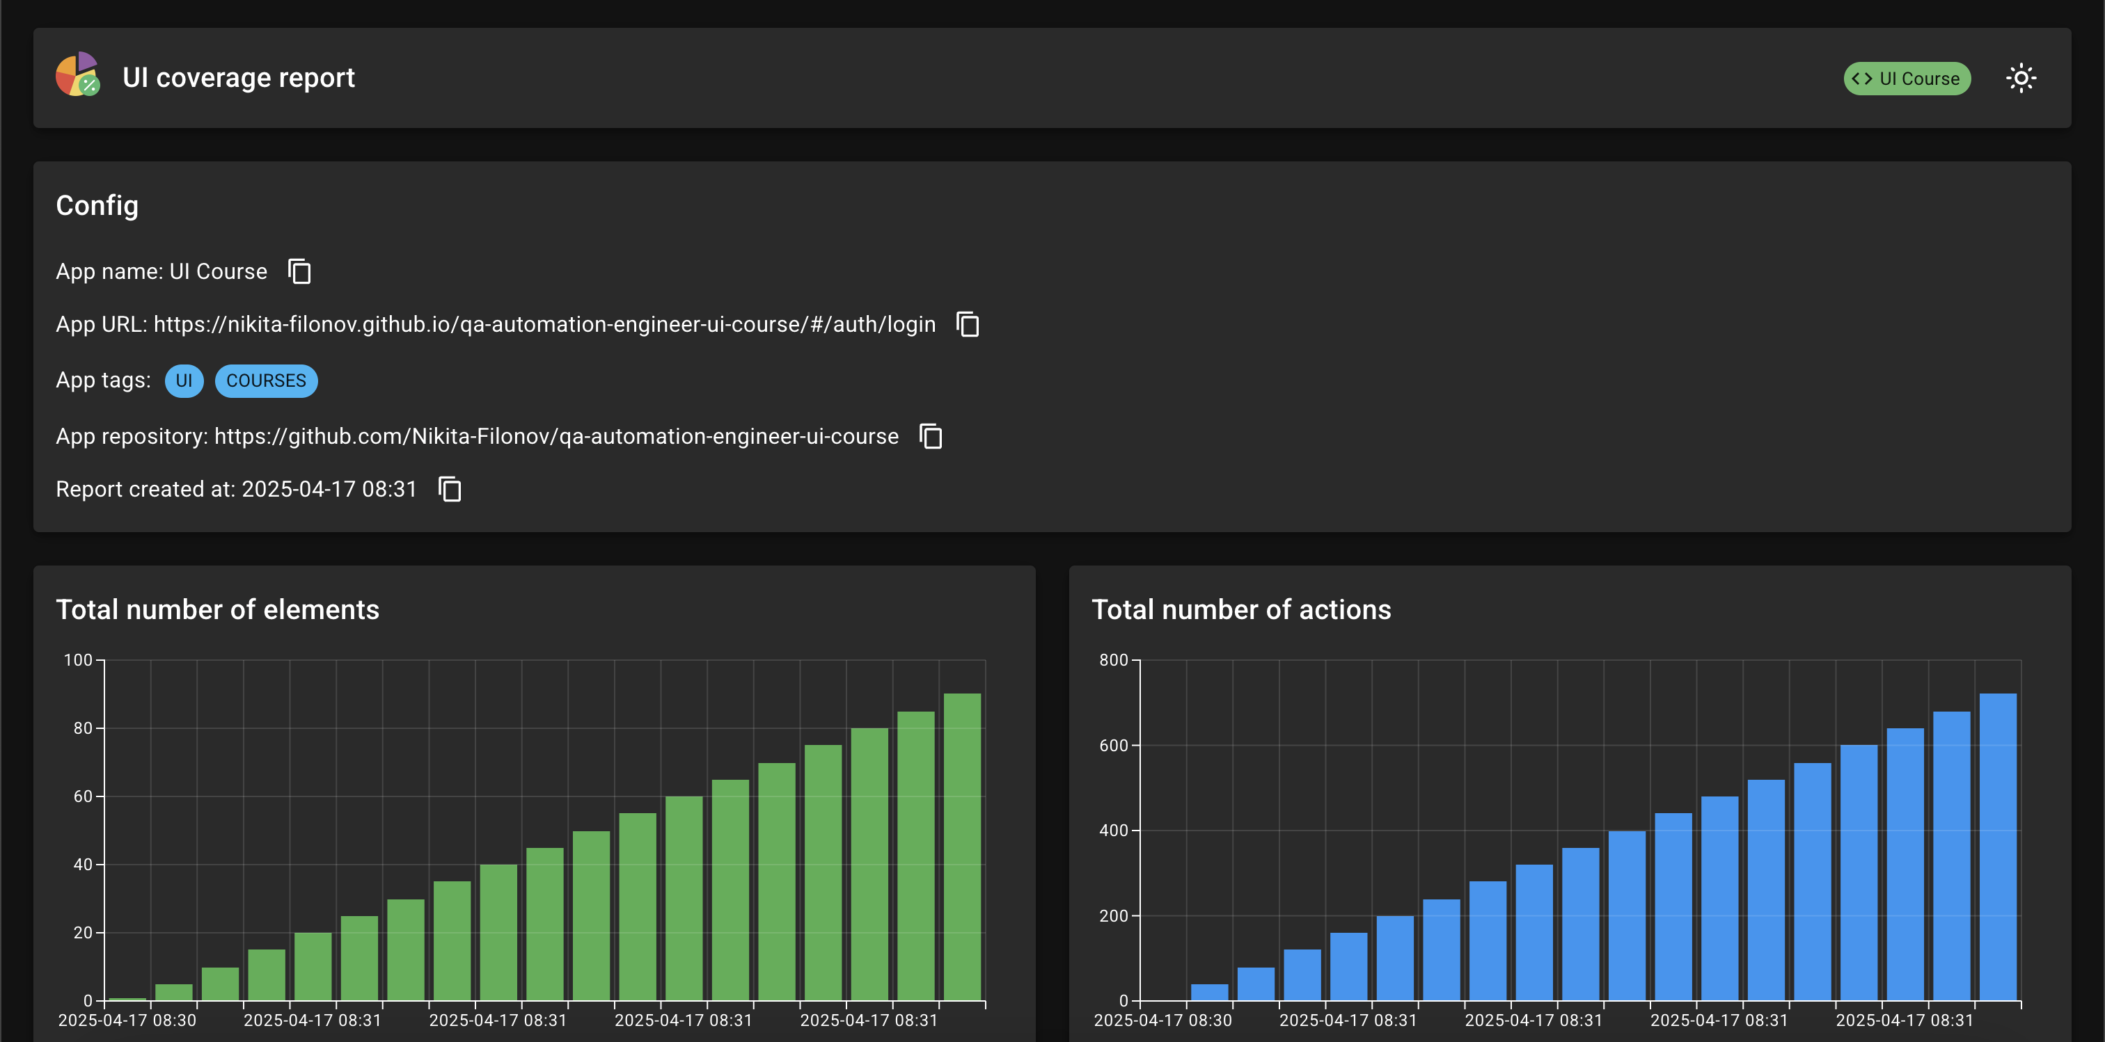
Task: Copy the App name value
Action: tap(300, 271)
